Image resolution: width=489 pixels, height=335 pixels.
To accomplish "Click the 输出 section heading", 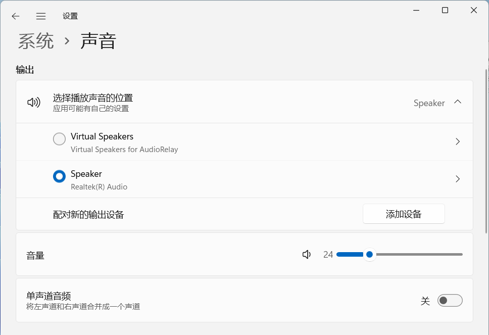I will [x=25, y=70].
